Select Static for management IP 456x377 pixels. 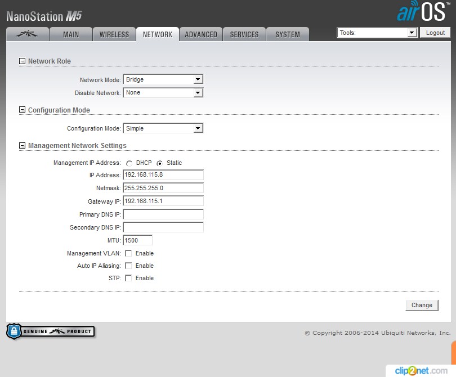coord(159,163)
